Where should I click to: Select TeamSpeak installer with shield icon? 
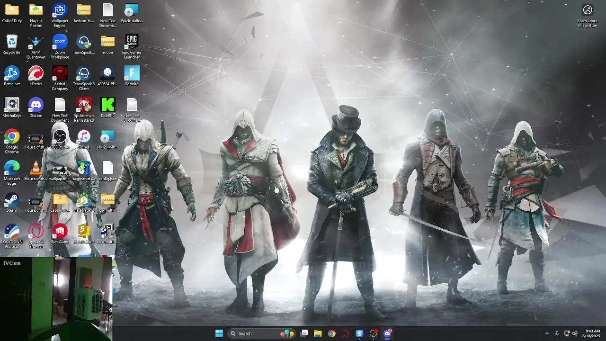tap(84, 45)
